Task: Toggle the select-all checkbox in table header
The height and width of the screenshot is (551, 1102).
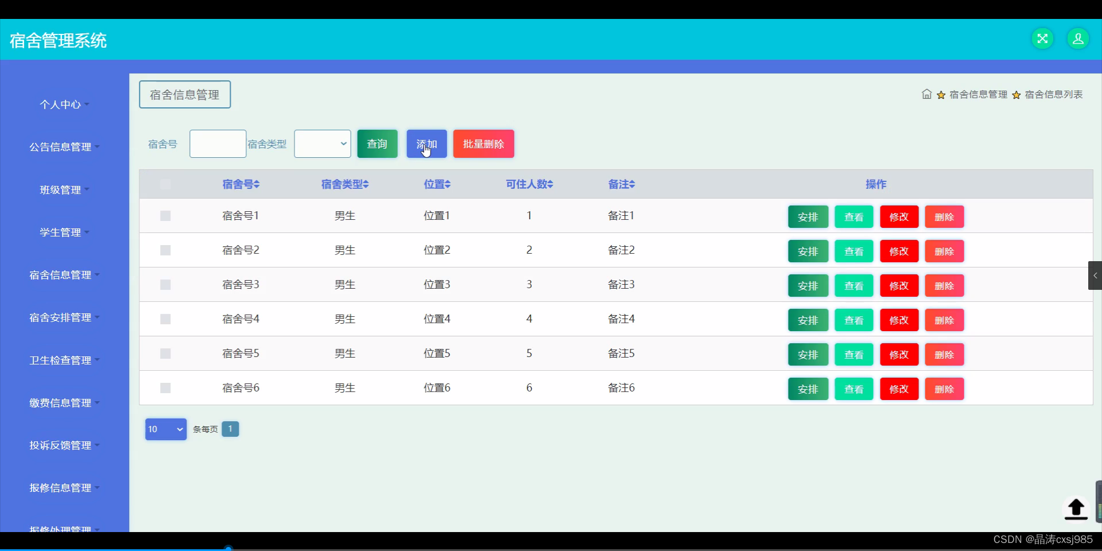Action: tap(165, 184)
